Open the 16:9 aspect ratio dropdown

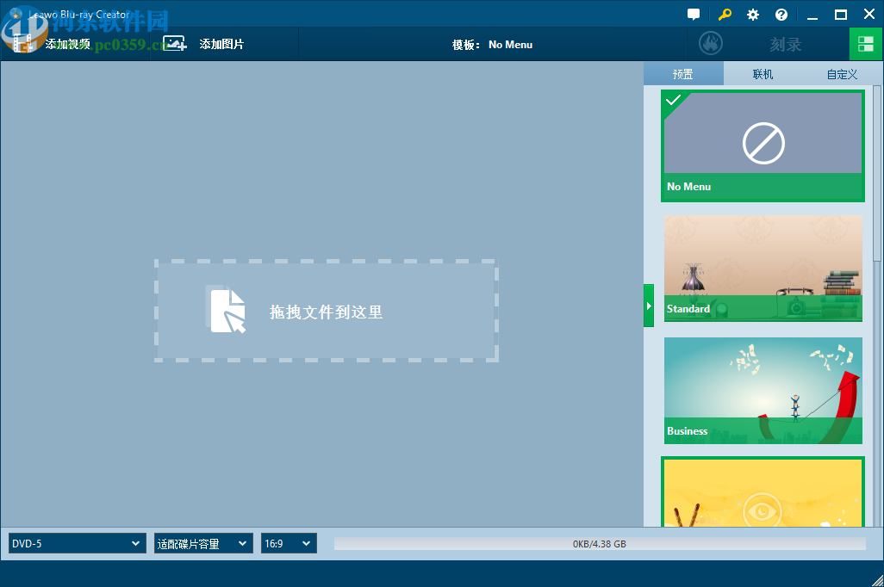point(288,543)
